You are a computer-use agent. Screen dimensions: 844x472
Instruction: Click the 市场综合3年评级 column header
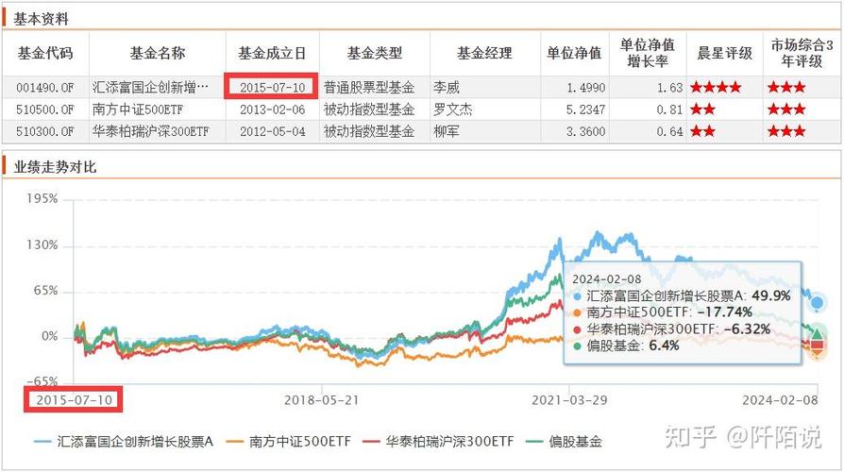tap(802, 53)
